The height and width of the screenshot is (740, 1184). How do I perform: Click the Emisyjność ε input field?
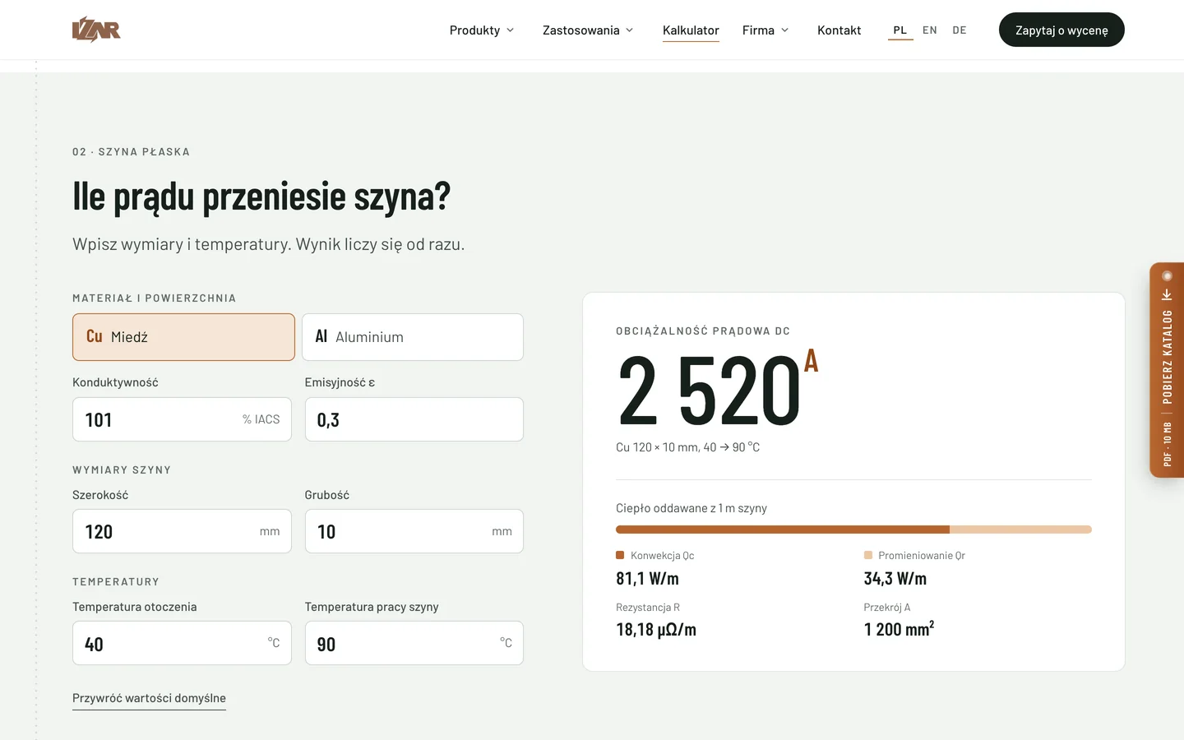(x=414, y=419)
